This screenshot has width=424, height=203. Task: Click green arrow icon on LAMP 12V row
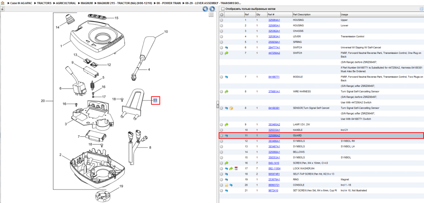226,124
